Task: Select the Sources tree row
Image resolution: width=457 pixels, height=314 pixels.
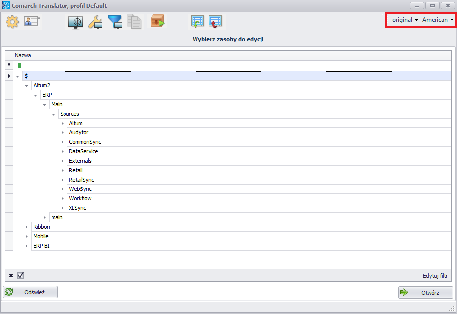Action: [255, 114]
